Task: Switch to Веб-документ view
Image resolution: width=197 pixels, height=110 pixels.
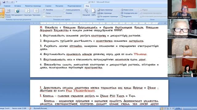Action: [x=17, y=12]
